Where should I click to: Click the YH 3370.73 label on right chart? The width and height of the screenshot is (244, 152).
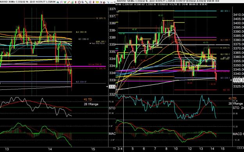point(225,48)
